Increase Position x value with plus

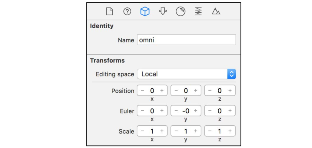[x=162, y=91]
